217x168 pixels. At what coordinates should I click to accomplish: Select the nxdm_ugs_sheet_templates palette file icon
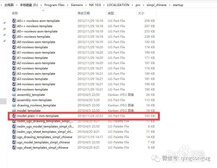tap(14, 132)
